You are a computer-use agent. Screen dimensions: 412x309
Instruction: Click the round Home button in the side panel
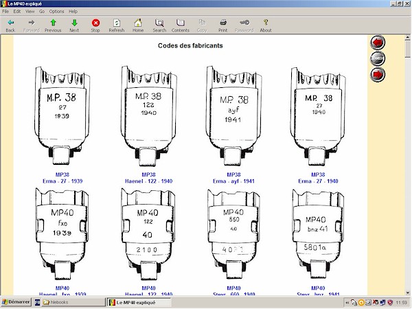[x=378, y=58]
